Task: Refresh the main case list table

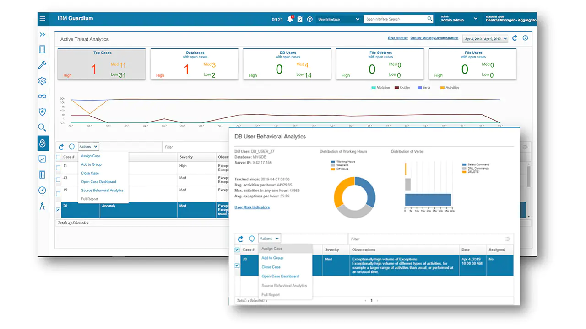Action: (x=61, y=147)
